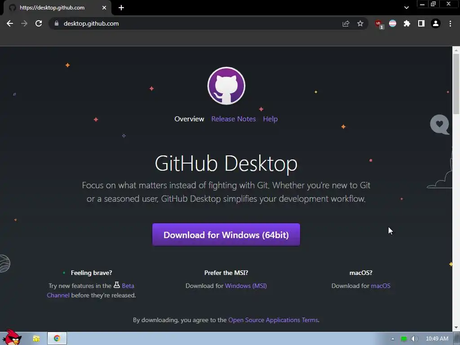The width and height of the screenshot is (460, 345).
Task: Open the Chrome profile avatar
Action: point(436,23)
